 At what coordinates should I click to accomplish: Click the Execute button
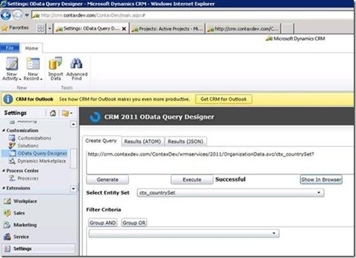pos(191,180)
